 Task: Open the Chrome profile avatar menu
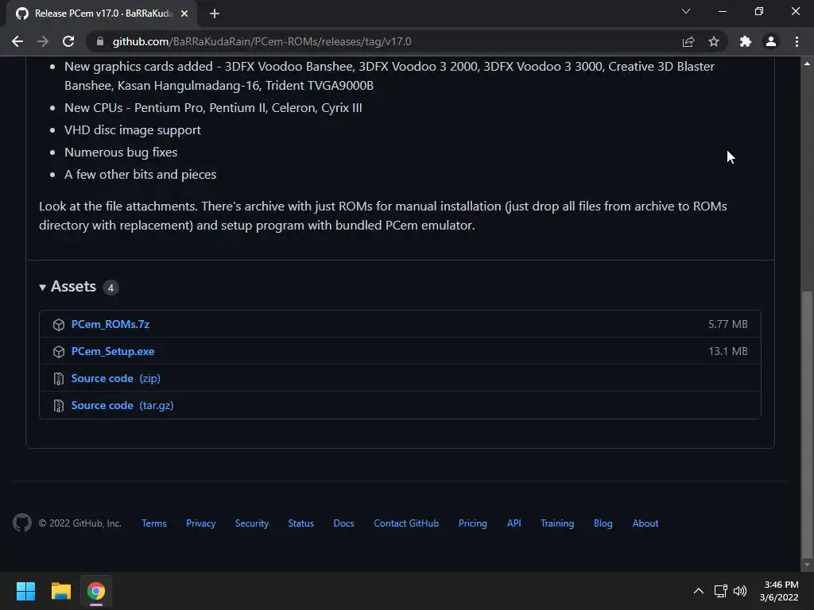pos(771,41)
